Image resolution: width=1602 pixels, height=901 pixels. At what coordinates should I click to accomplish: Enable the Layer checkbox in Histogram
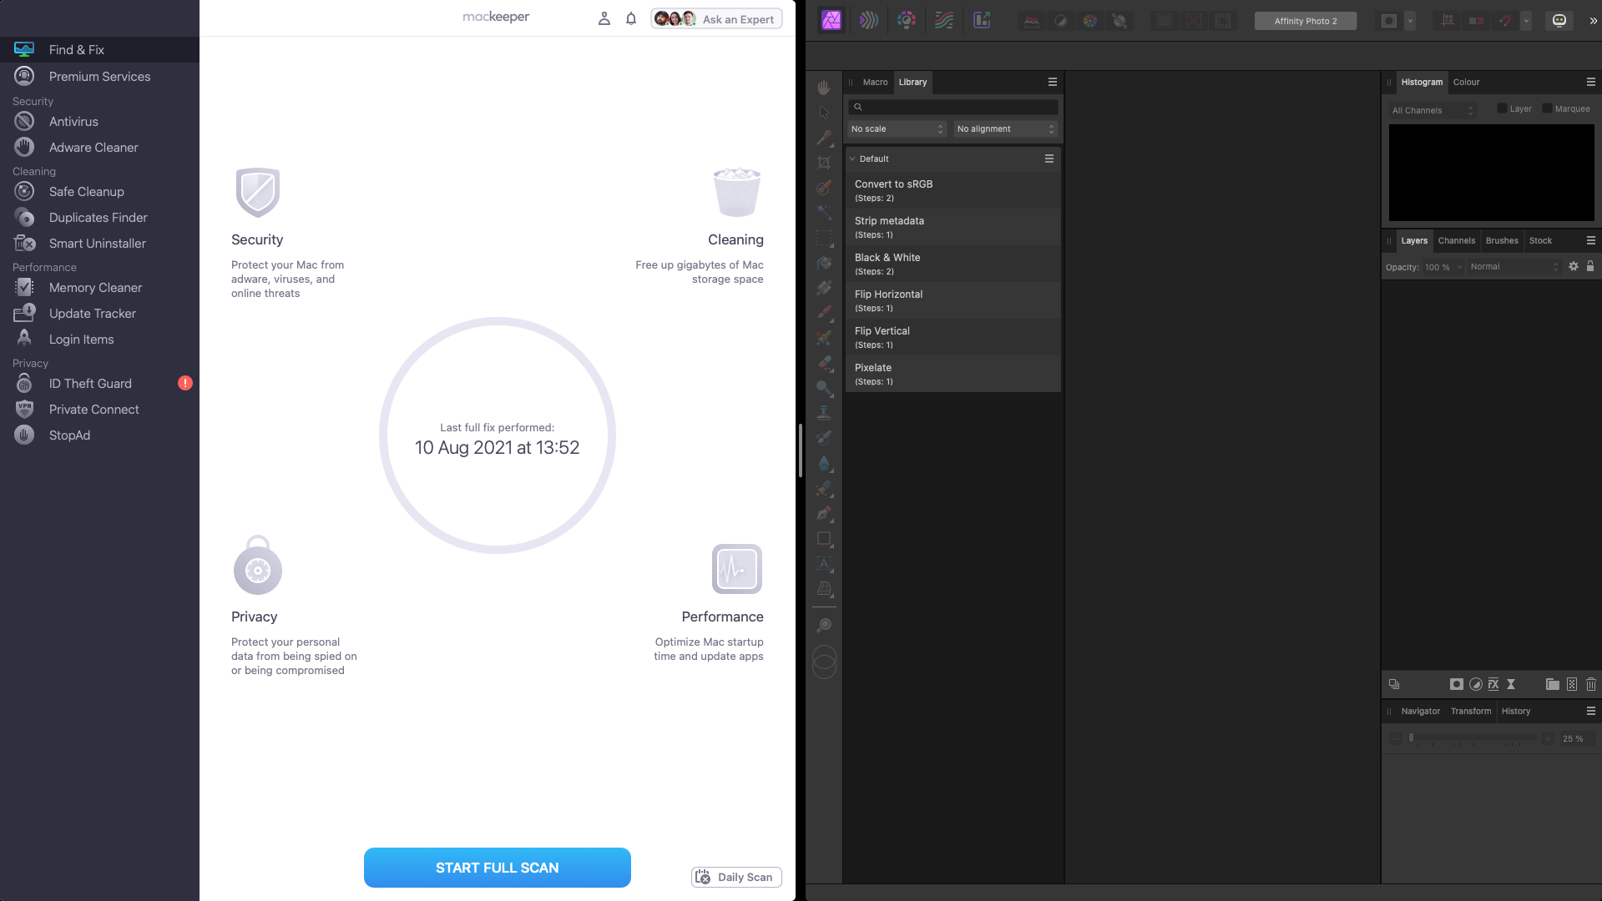coord(1502,108)
